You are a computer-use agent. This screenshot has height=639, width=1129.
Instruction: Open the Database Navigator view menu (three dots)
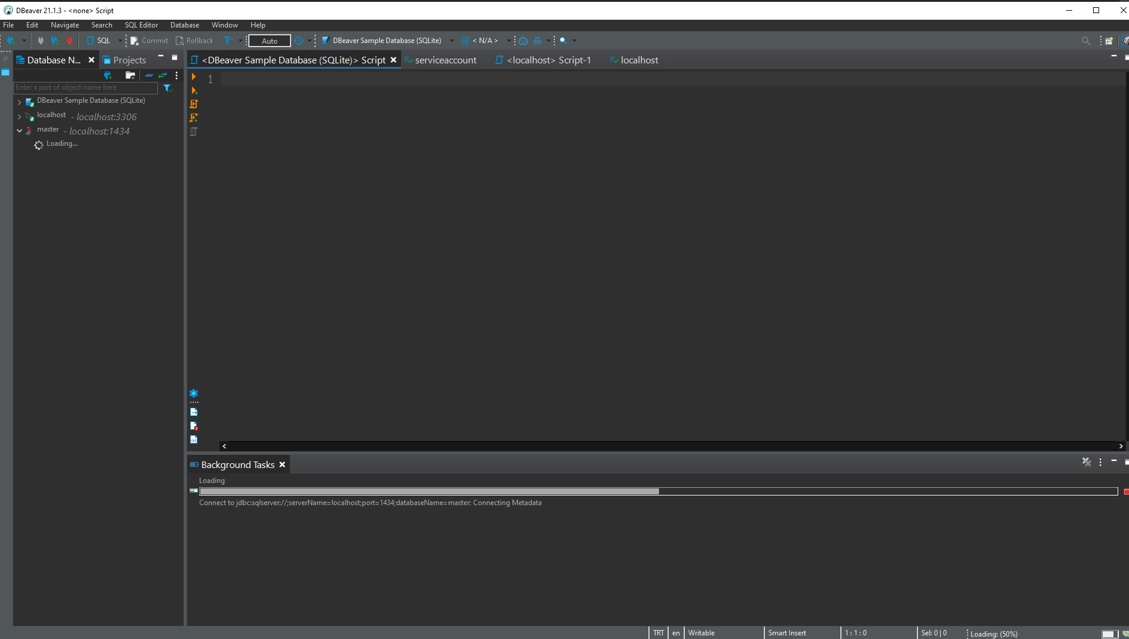(x=176, y=75)
